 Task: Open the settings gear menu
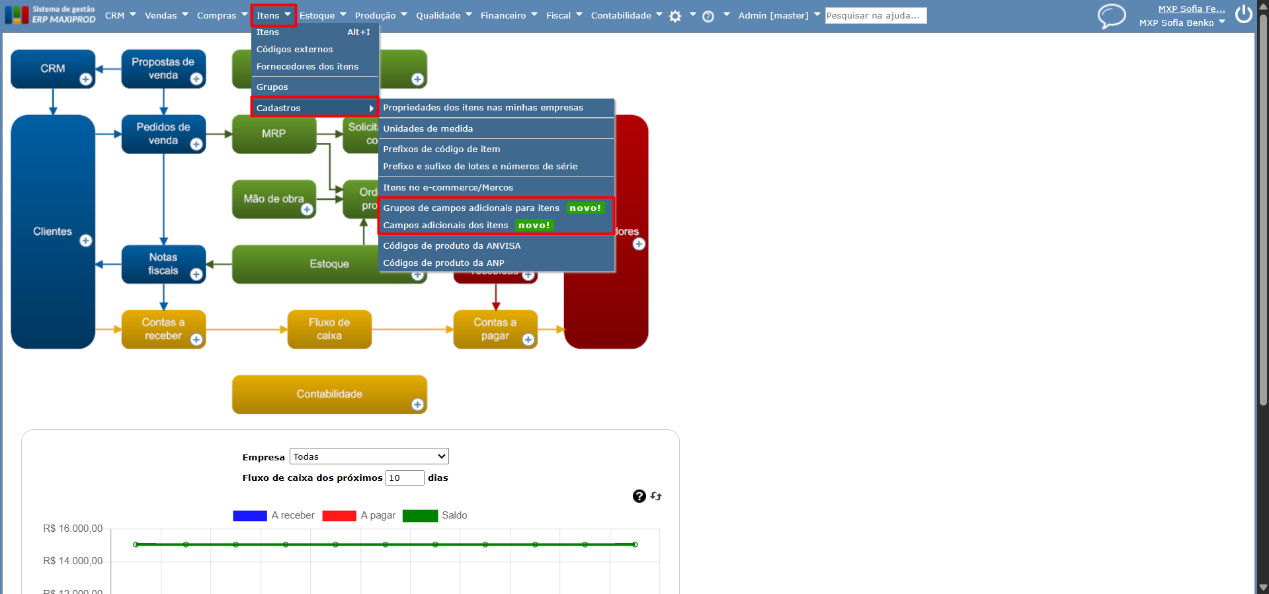[675, 17]
